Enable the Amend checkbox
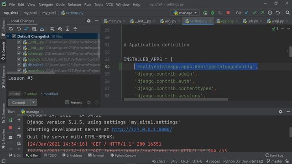 (67, 102)
